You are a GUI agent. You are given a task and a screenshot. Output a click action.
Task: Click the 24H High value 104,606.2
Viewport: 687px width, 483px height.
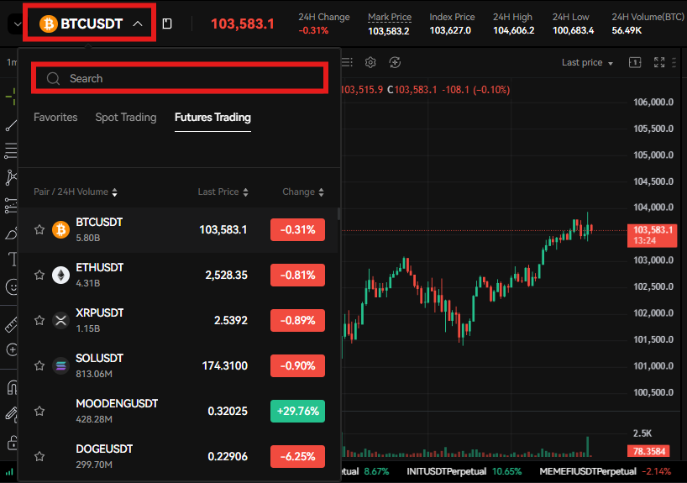pos(513,31)
